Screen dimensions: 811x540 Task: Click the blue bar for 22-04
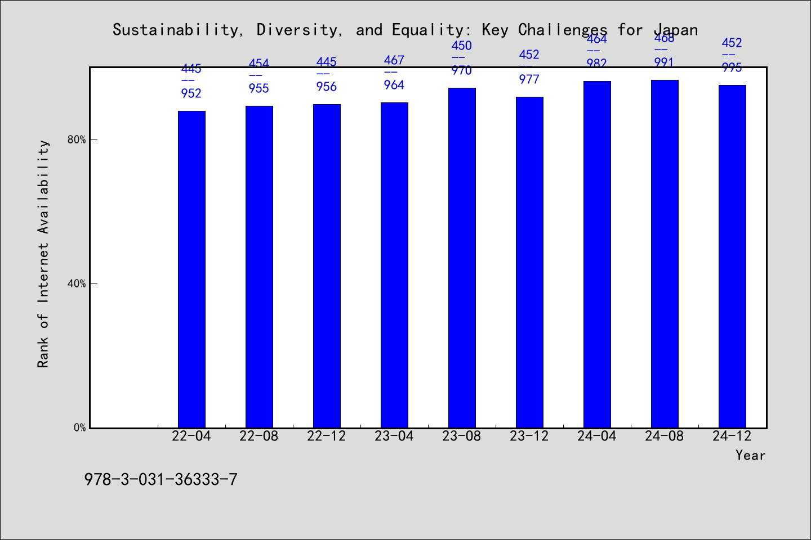[x=191, y=269]
